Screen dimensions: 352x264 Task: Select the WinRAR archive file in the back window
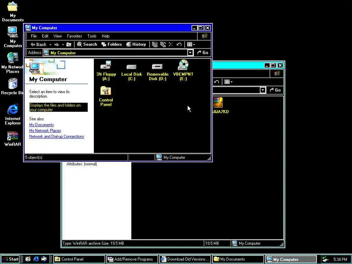(x=220, y=105)
